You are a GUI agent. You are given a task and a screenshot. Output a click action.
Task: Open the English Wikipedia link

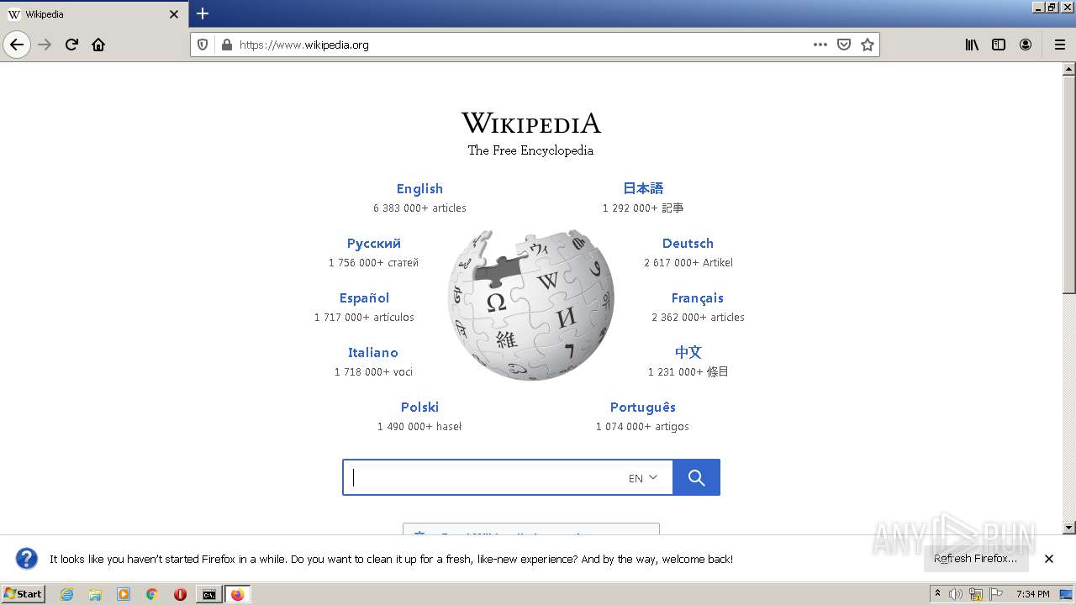[x=419, y=189]
